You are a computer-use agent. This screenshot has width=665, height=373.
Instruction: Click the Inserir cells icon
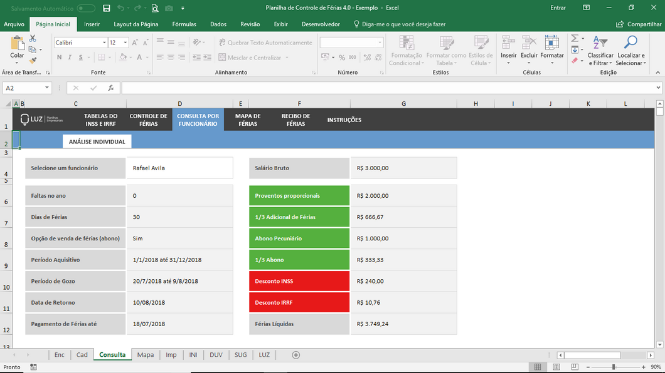tap(508, 43)
